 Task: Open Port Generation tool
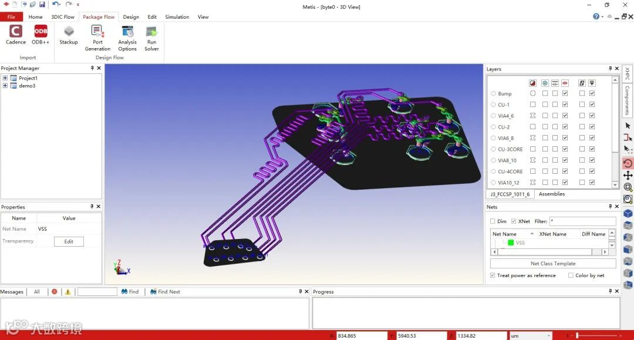point(97,38)
